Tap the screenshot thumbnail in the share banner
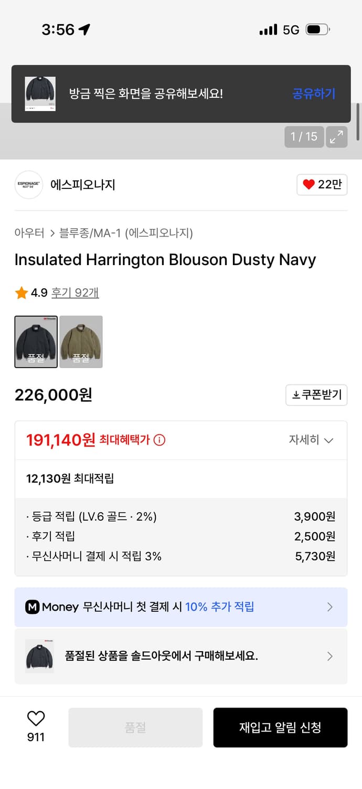362x789 pixels. (41, 93)
